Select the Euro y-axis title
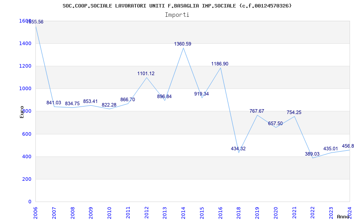The width and height of the screenshot is (354, 221). 22,112
